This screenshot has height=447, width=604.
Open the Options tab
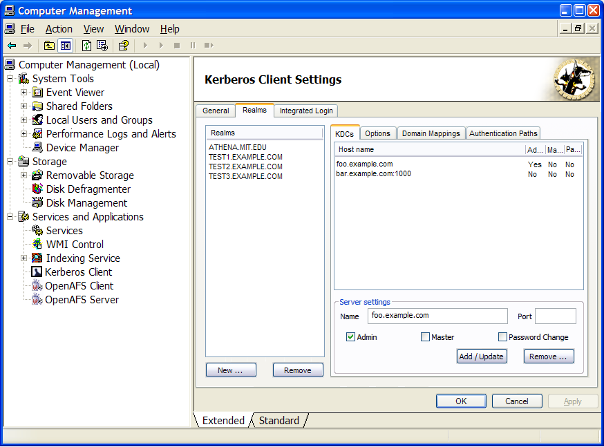377,133
